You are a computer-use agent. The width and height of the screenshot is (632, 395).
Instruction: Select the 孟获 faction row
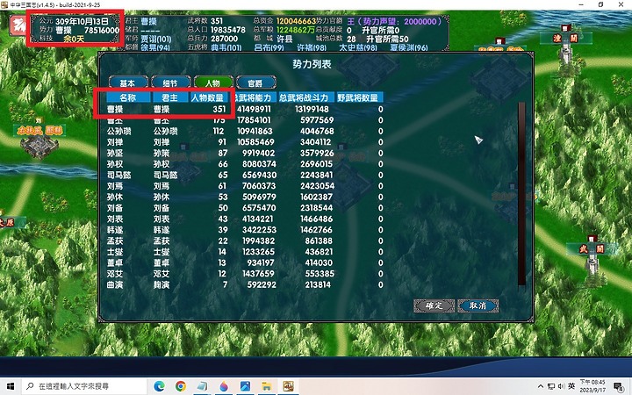pyautogui.click(x=245, y=241)
